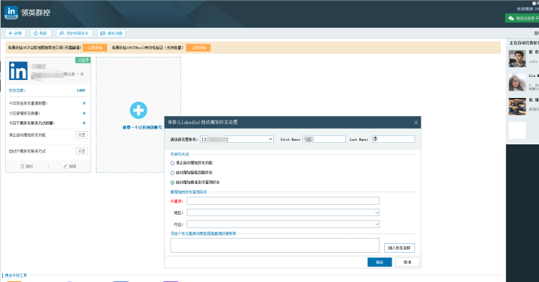Click the blue plus circle to add account
Screen dimensions: 539x282
coord(138,110)
